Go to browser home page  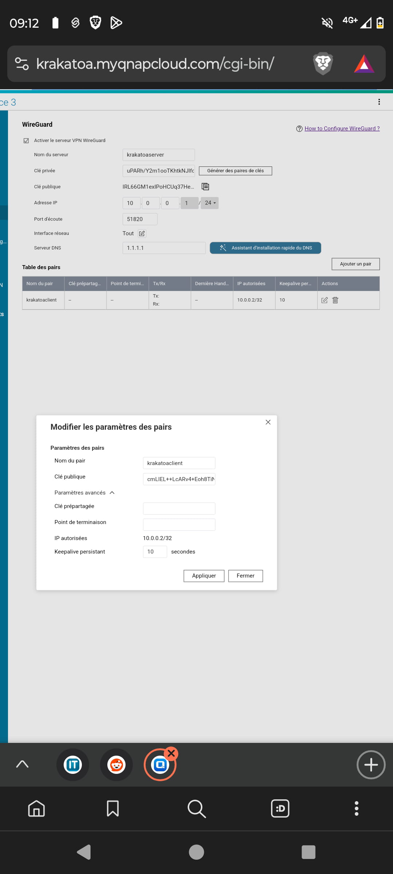coord(36,808)
